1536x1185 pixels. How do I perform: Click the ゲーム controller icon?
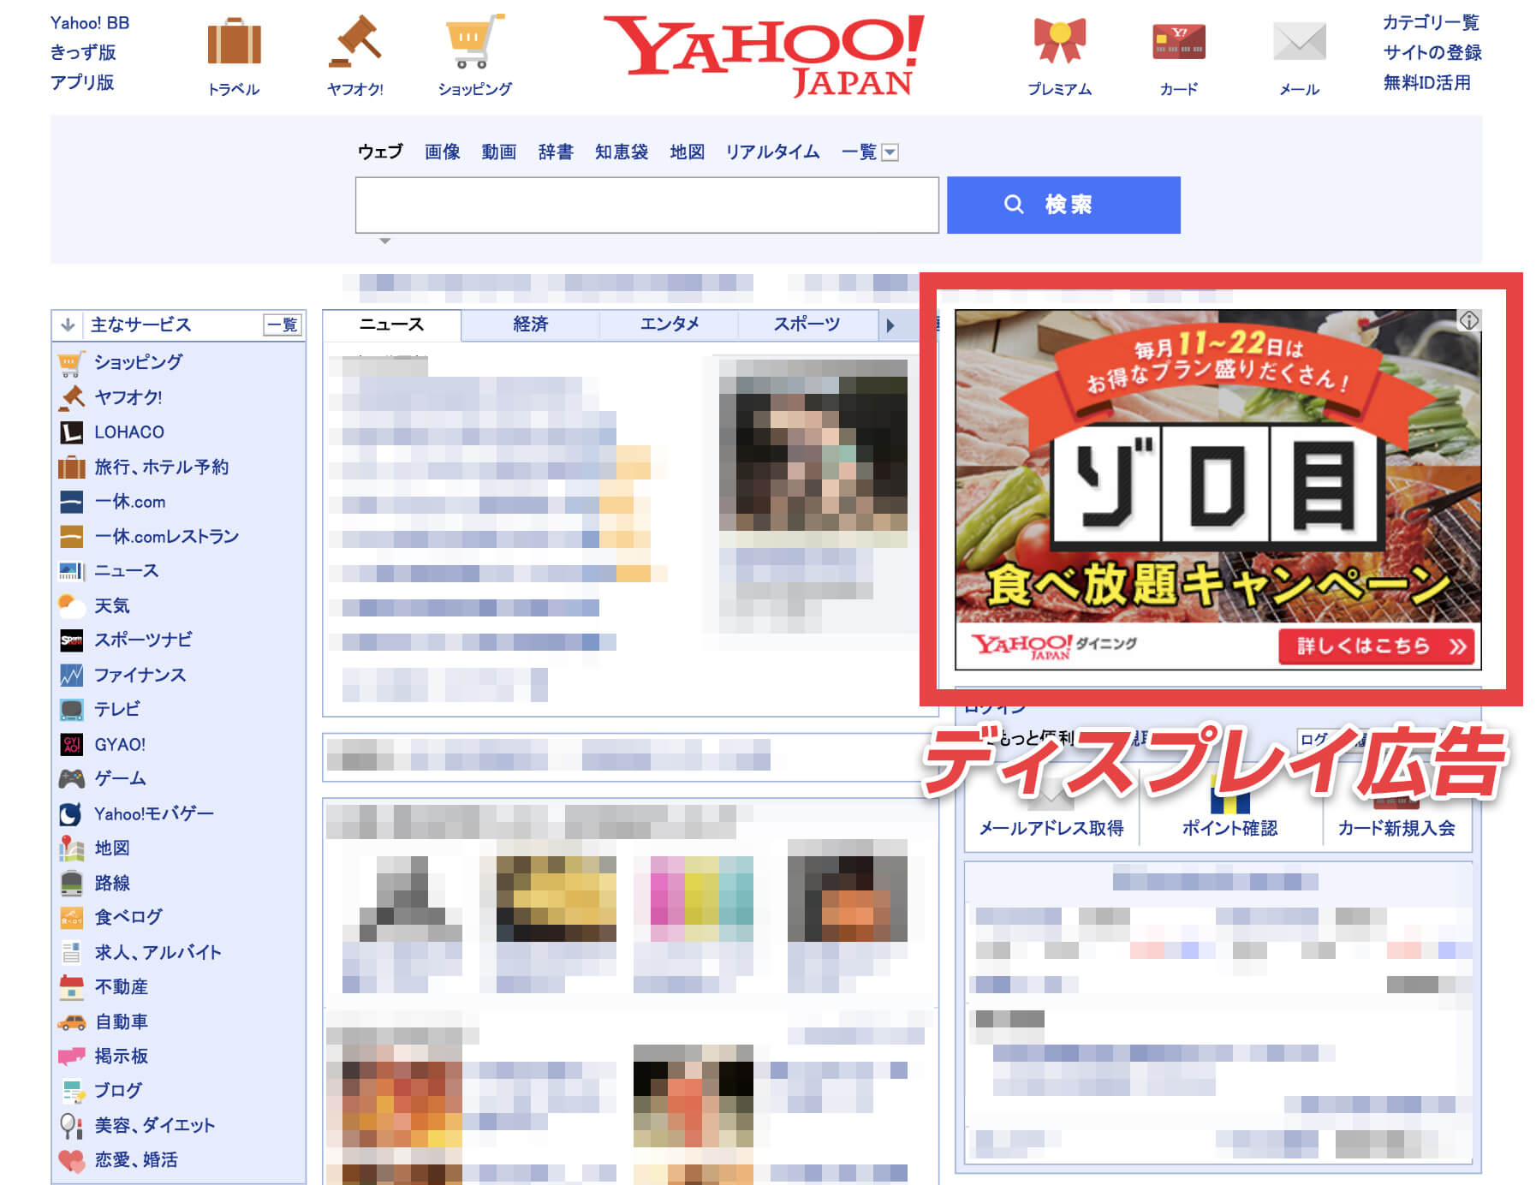[71, 779]
